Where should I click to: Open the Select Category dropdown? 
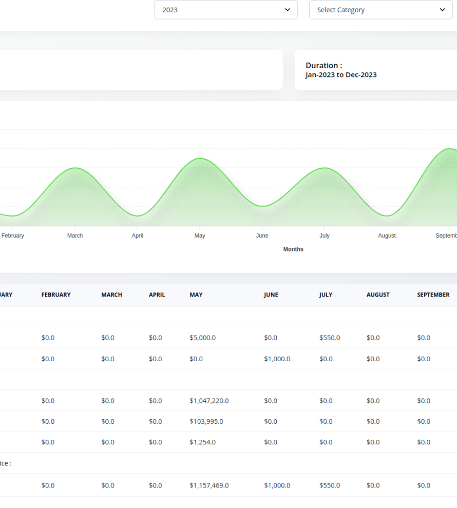(x=380, y=10)
